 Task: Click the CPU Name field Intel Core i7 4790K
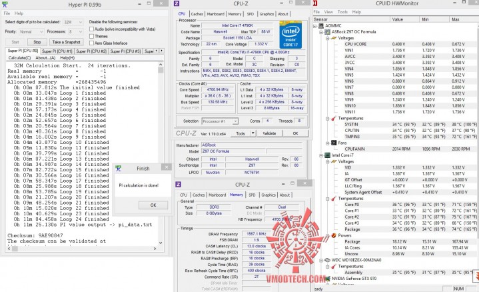237,26
